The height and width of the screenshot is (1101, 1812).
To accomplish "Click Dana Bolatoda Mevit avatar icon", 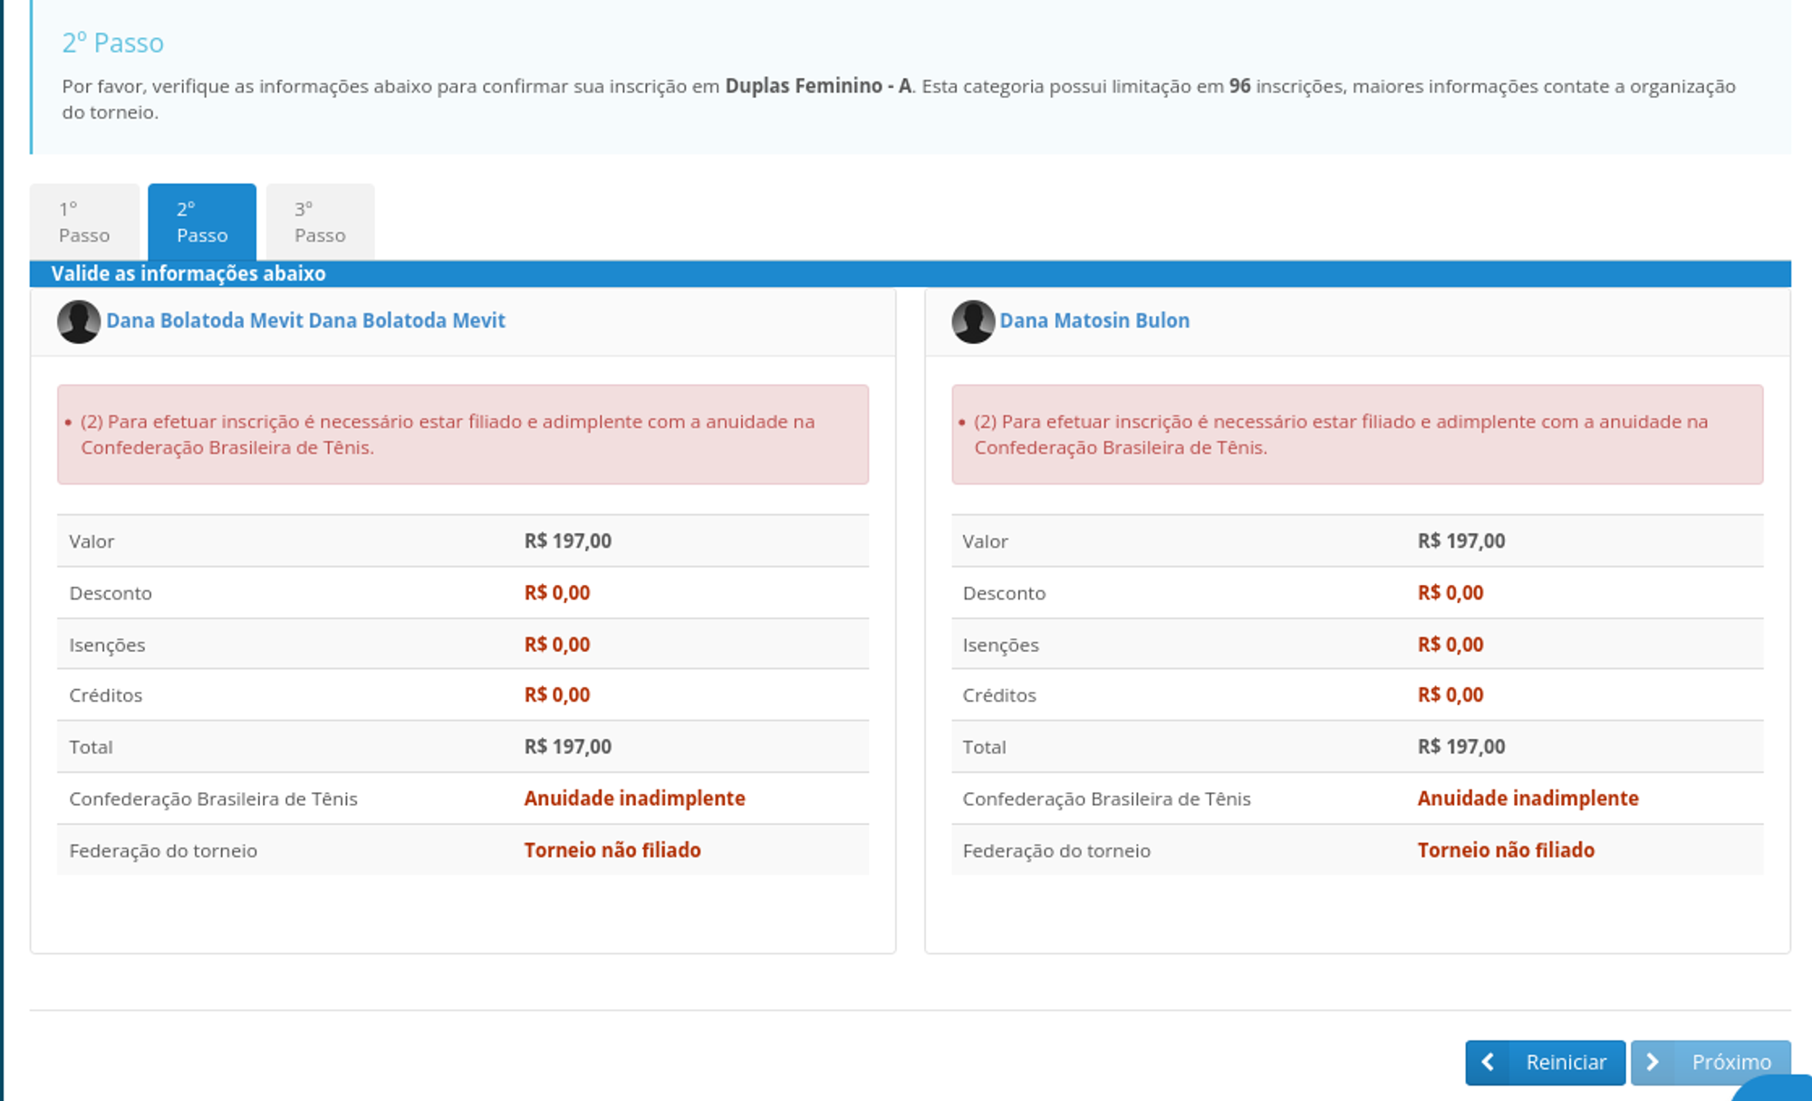I will click(x=79, y=321).
